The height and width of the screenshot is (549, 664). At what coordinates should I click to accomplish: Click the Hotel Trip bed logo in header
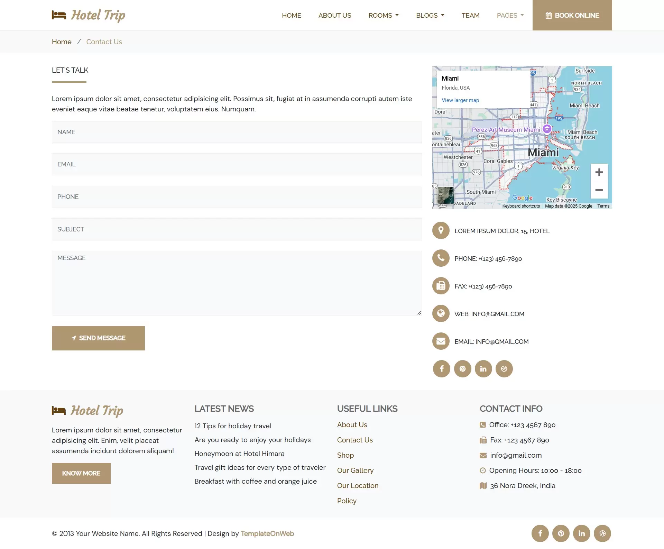89,15
